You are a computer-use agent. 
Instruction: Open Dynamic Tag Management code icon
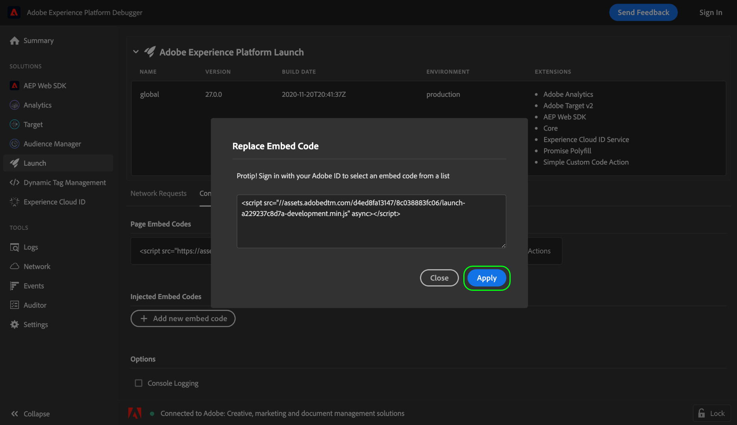tap(15, 182)
